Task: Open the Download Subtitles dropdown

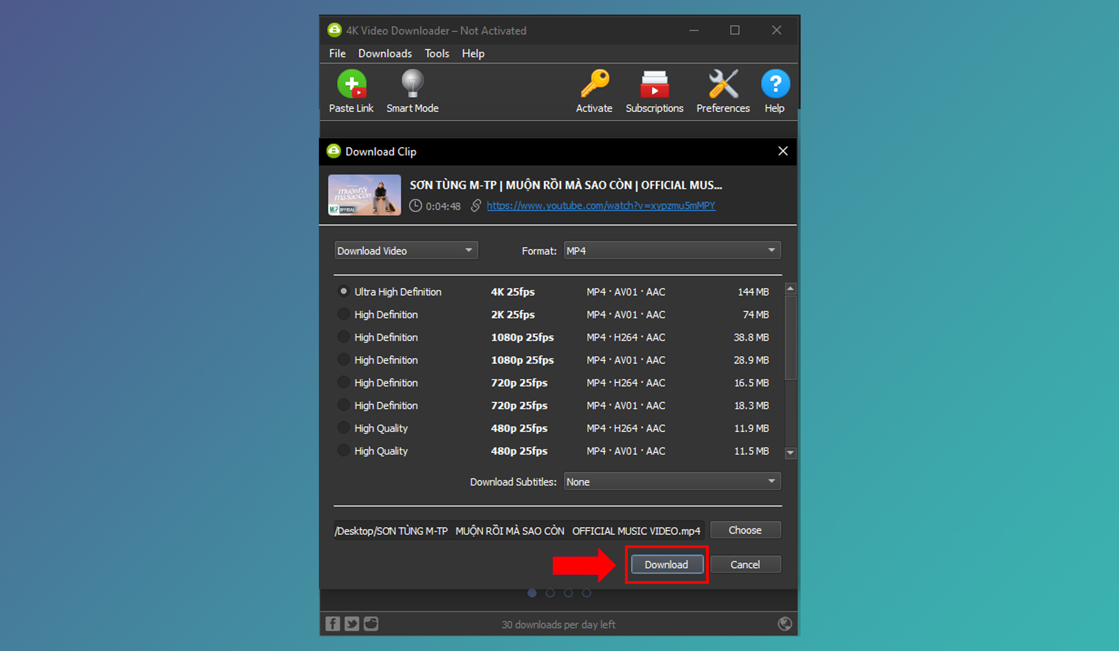Action: point(671,482)
